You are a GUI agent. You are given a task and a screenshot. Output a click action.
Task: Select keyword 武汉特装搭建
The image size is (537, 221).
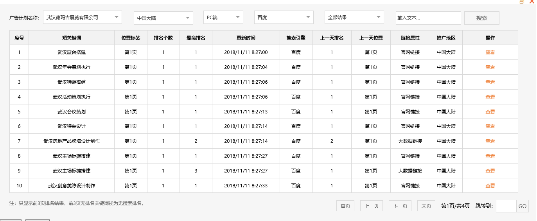(x=72, y=82)
